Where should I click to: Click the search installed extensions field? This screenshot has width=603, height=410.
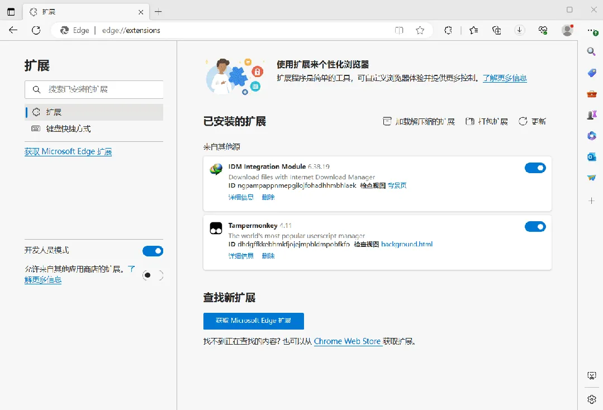point(94,89)
